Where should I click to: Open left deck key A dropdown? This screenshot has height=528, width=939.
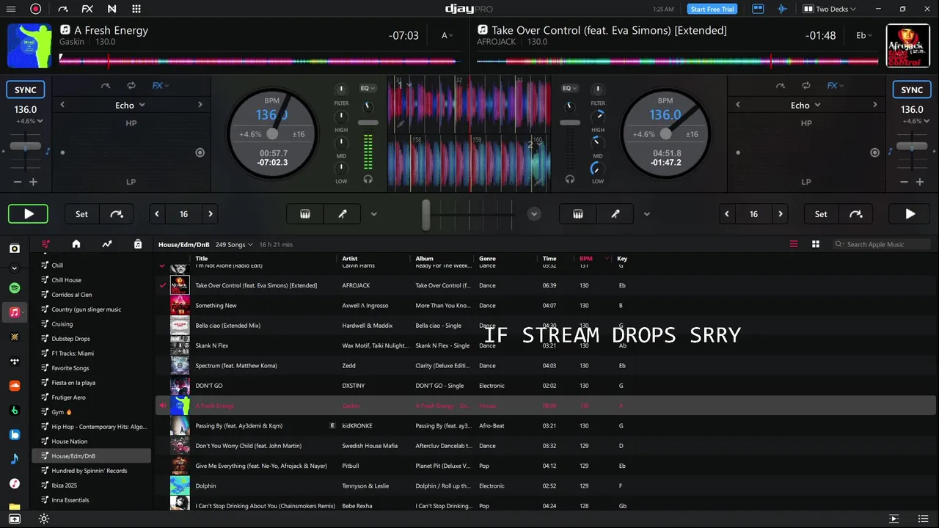coord(447,35)
